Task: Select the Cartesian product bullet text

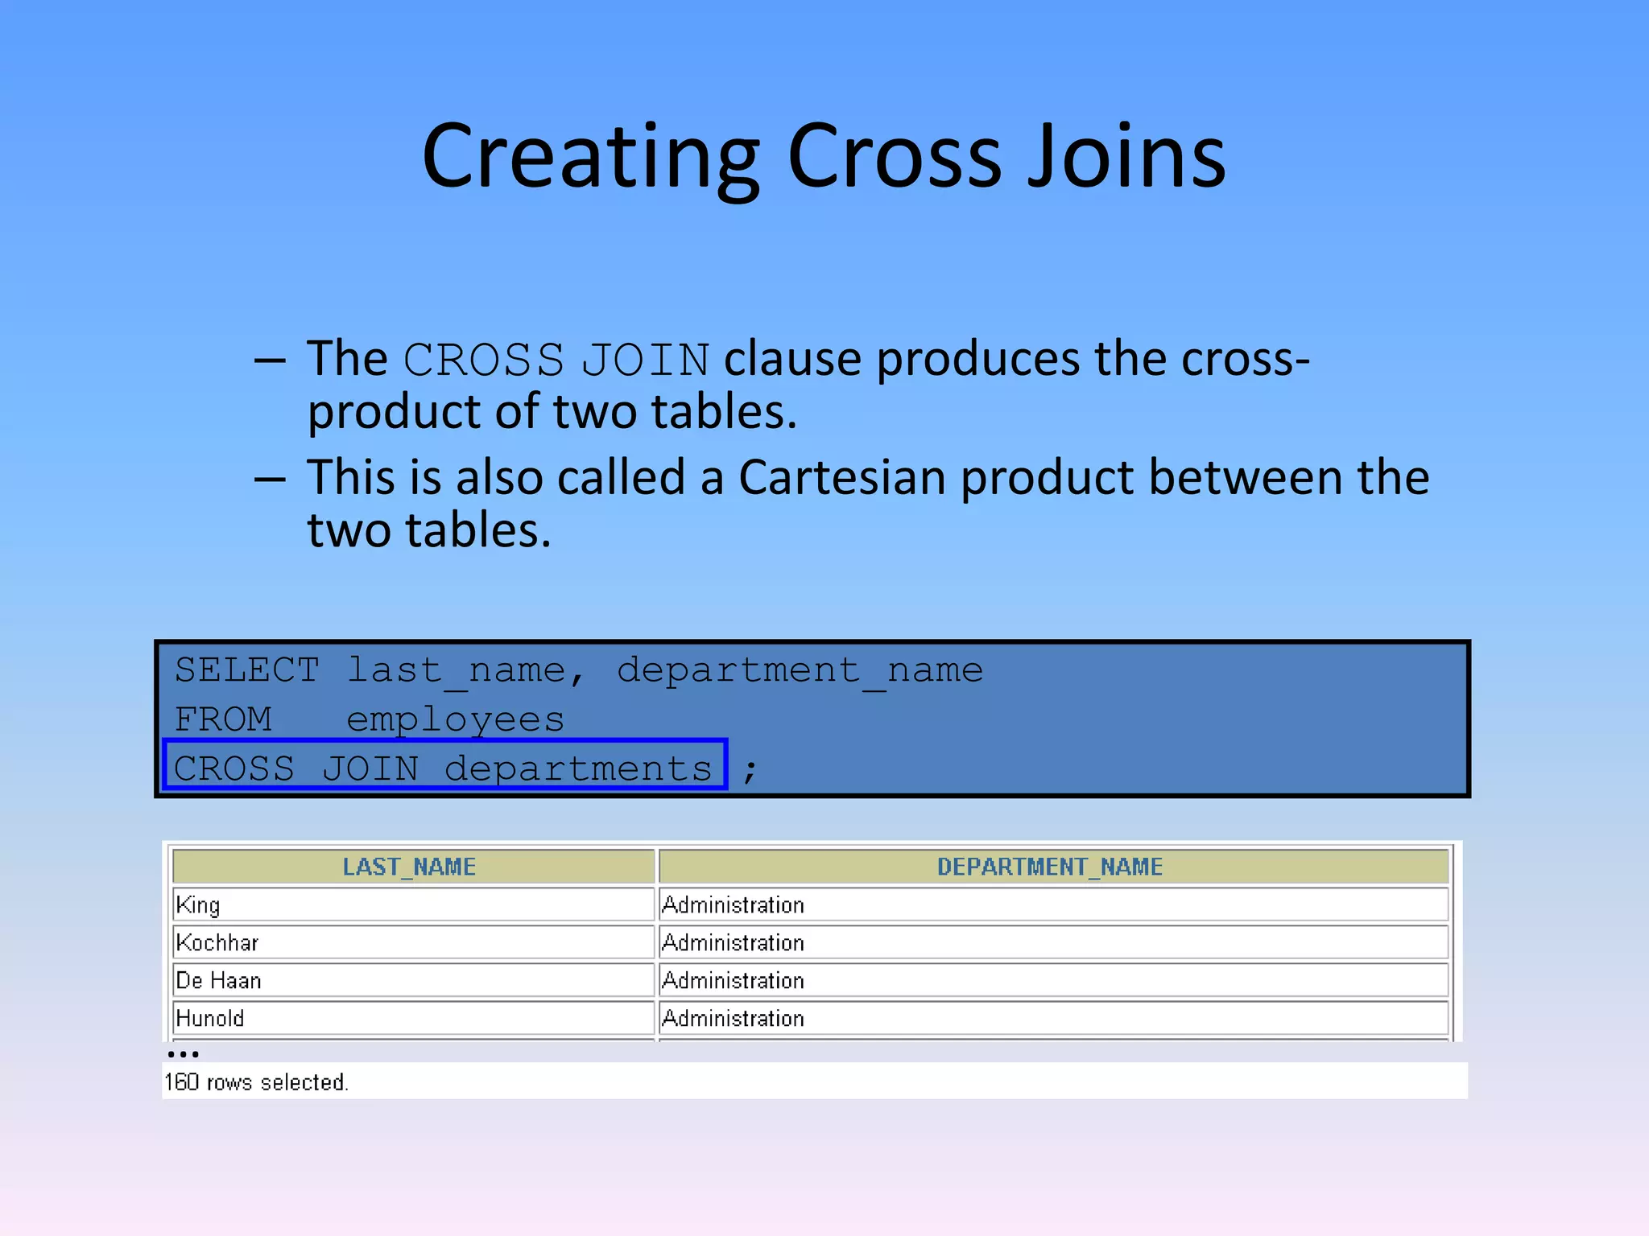Action: pyautogui.click(x=868, y=503)
